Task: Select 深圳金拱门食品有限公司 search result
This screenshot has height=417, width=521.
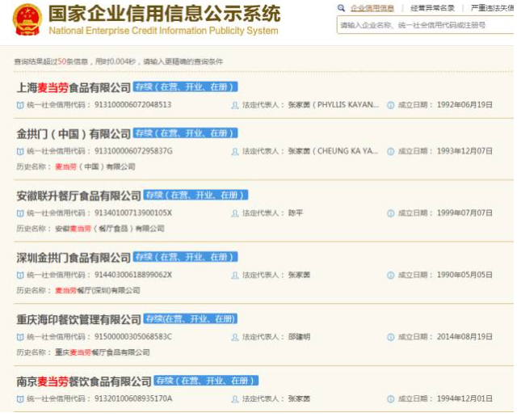Action: pyautogui.click(x=74, y=258)
